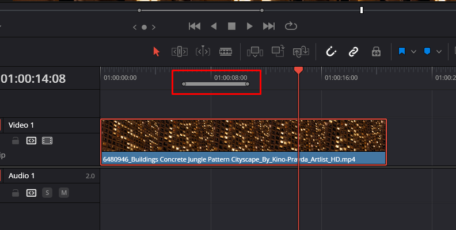Click the white jog marker in viewer scrubber
The image size is (456, 230).
[362, 10]
